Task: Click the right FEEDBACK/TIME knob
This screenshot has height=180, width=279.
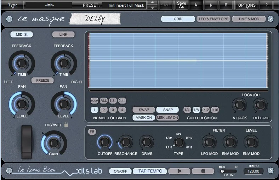Action: pyautogui.click(x=63, y=63)
